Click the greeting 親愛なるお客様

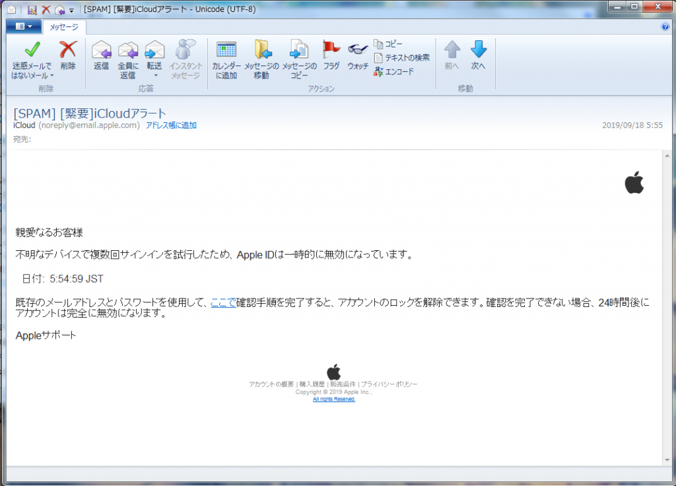(x=49, y=233)
